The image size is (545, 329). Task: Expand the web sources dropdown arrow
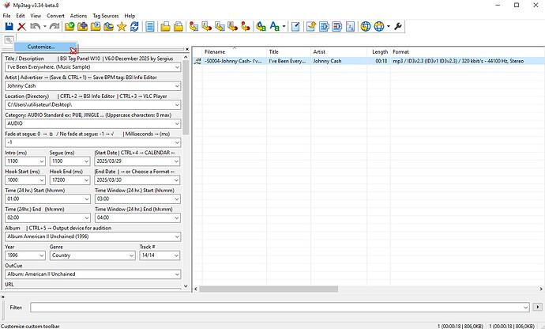[389, 26]
